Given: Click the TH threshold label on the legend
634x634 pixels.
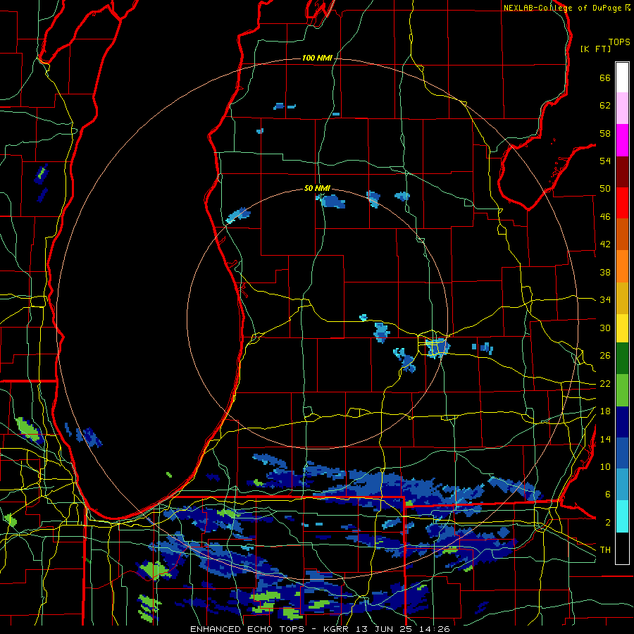Looking at the screenshot, I should click(605, 550).
